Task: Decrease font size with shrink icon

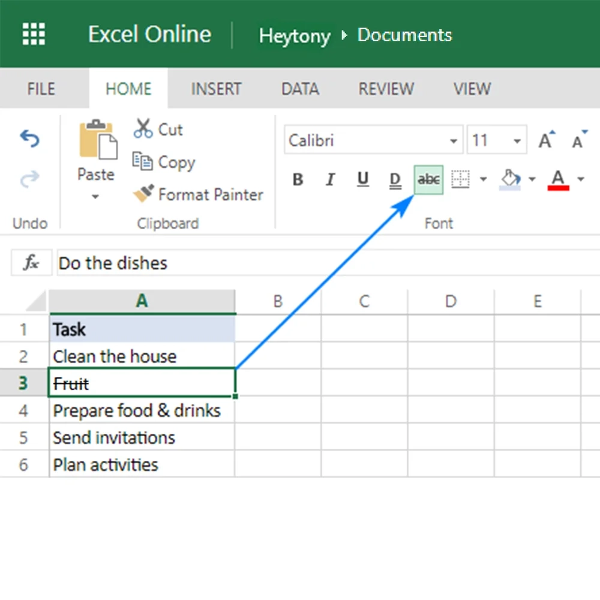Action: 580,140
